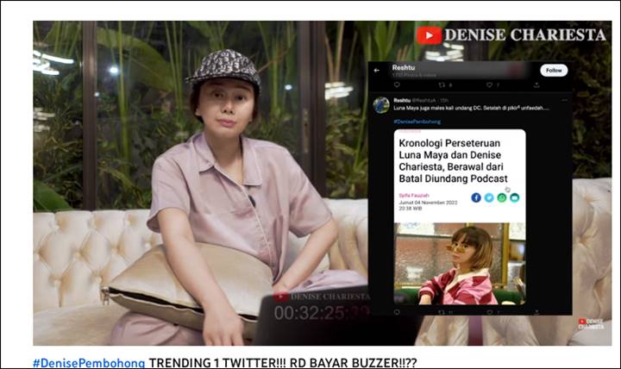
Task: Click the Follow button on Reshtu's profile
Action: (554, 71)
